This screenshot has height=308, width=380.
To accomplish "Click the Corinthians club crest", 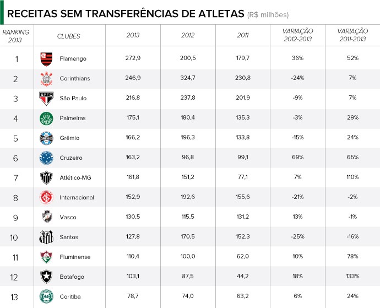I will 46,78.
